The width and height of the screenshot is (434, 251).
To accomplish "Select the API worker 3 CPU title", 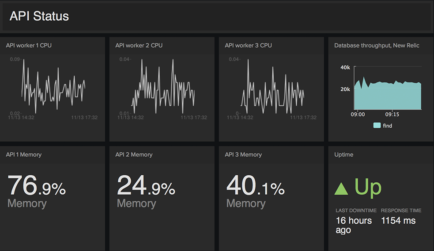I will point(248,45).
